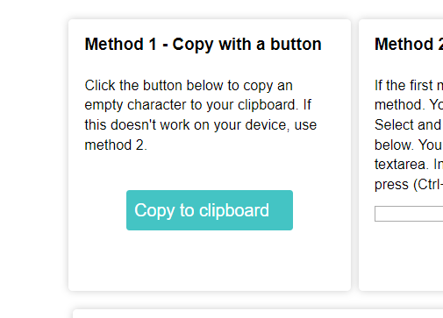Screen dimensions: 443x318
Task: Click the 'method 2.' text in Method 1 card
Action: click(116, 145)
